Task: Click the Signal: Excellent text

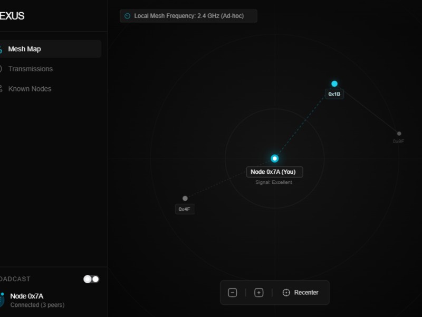Action: 274,182
